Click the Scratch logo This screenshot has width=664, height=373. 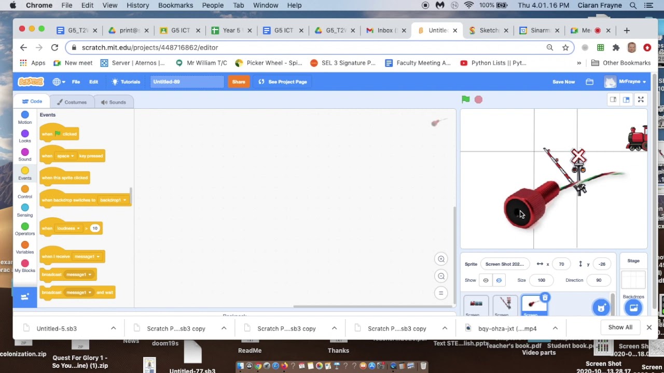31,82
